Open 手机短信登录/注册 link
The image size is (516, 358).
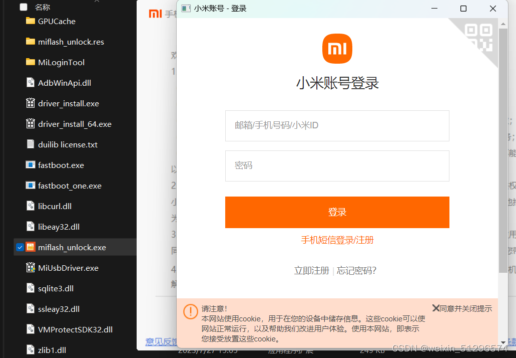coord(337,240)
